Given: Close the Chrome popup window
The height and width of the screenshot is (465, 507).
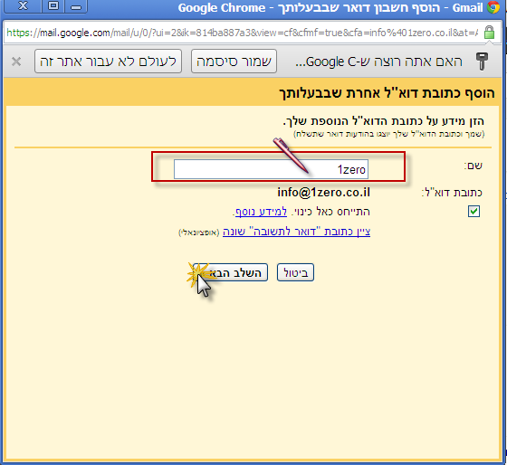Looking at the screenshot, I should pos(23,6).
